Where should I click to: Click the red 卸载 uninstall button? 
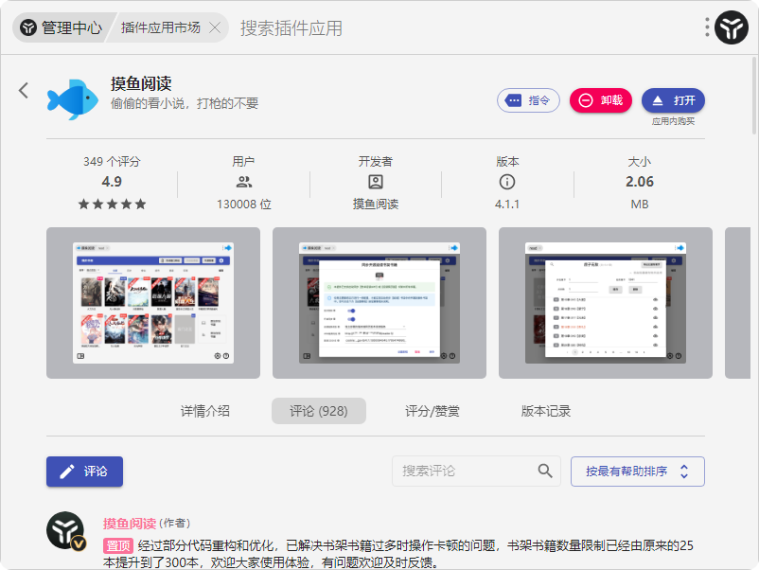tap(601, 100)
